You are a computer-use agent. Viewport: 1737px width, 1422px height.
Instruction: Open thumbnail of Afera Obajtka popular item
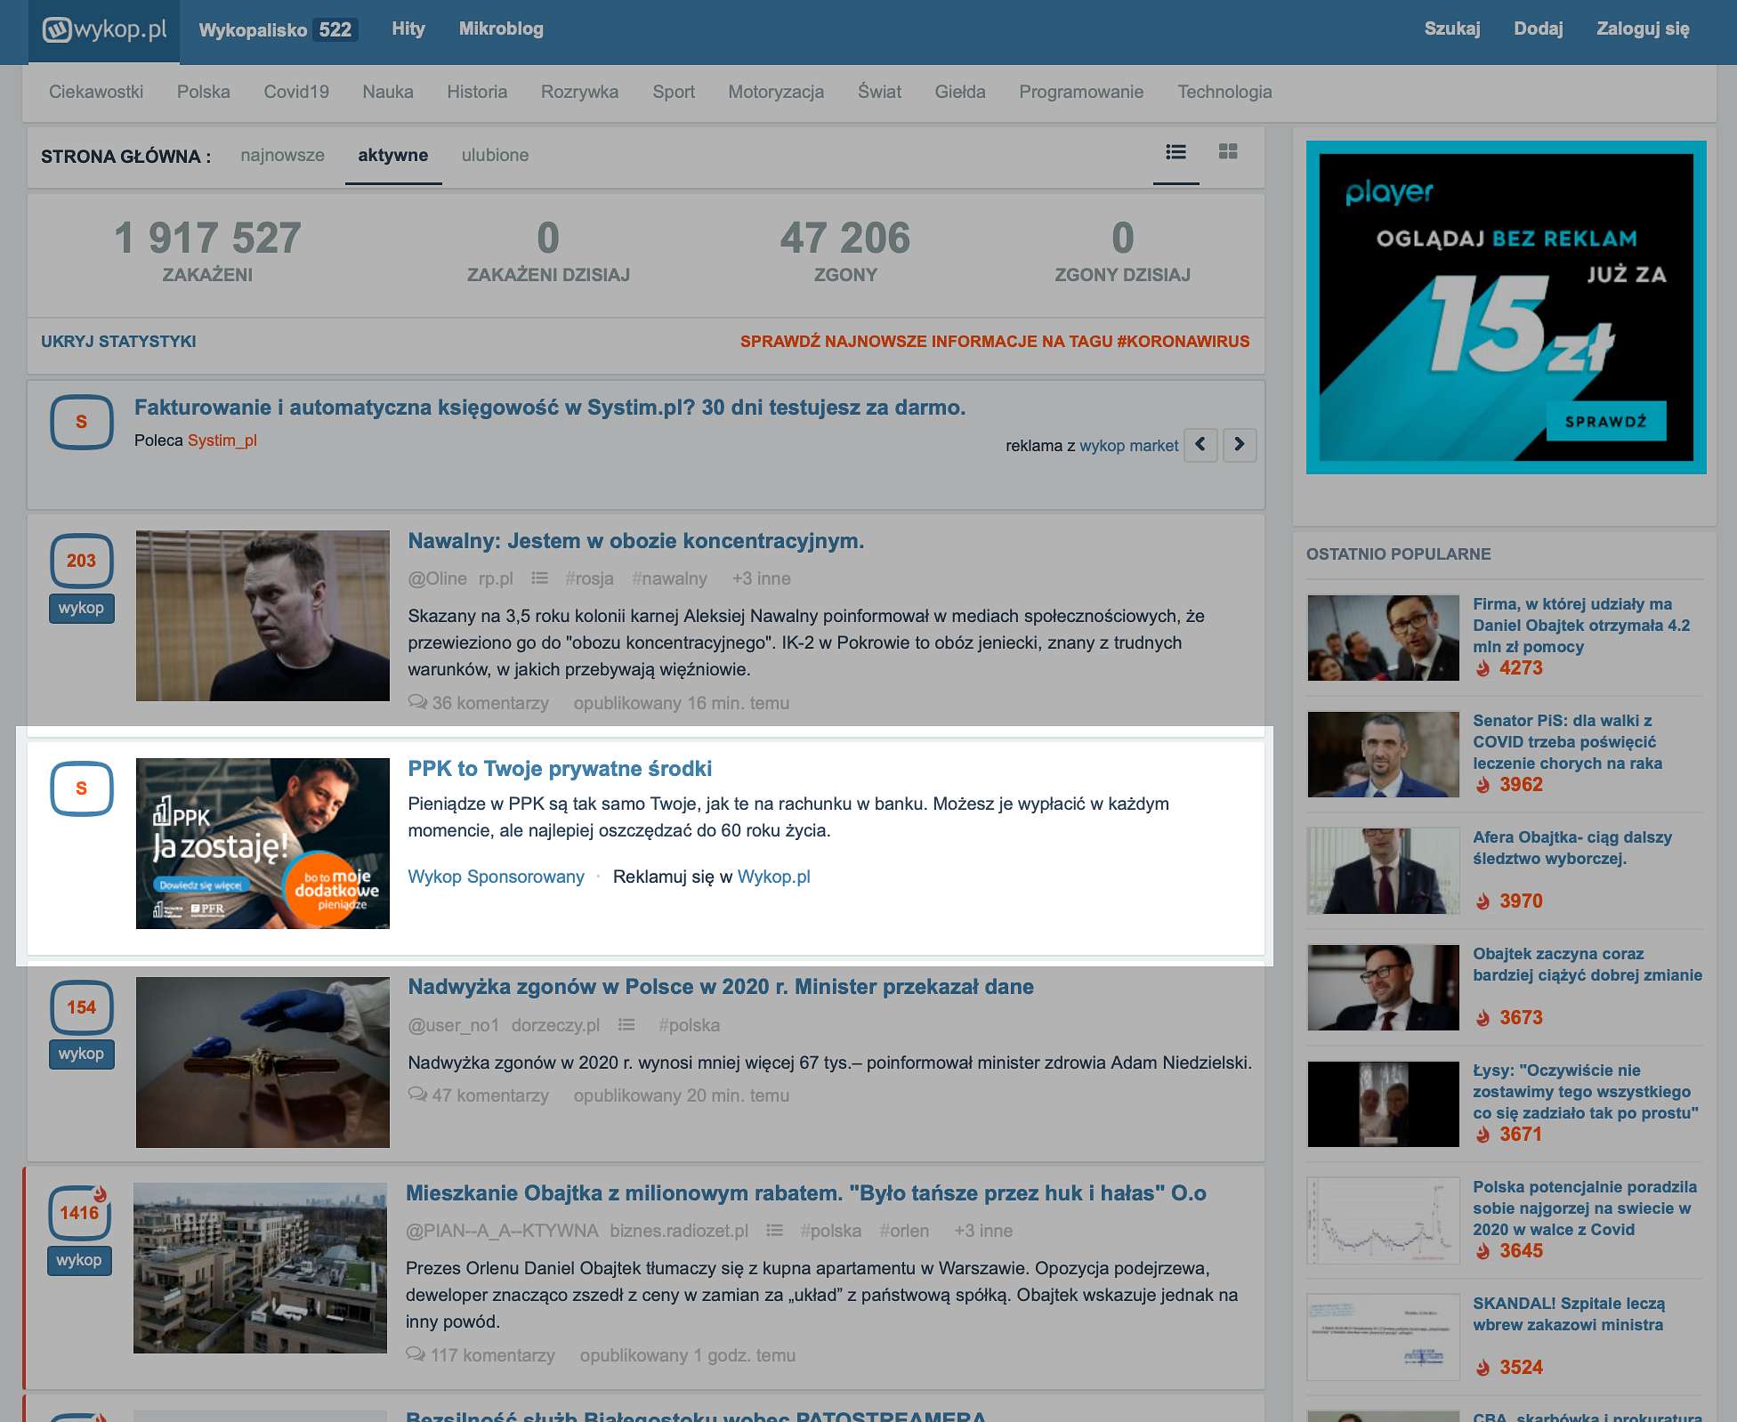pos(1384,871)
